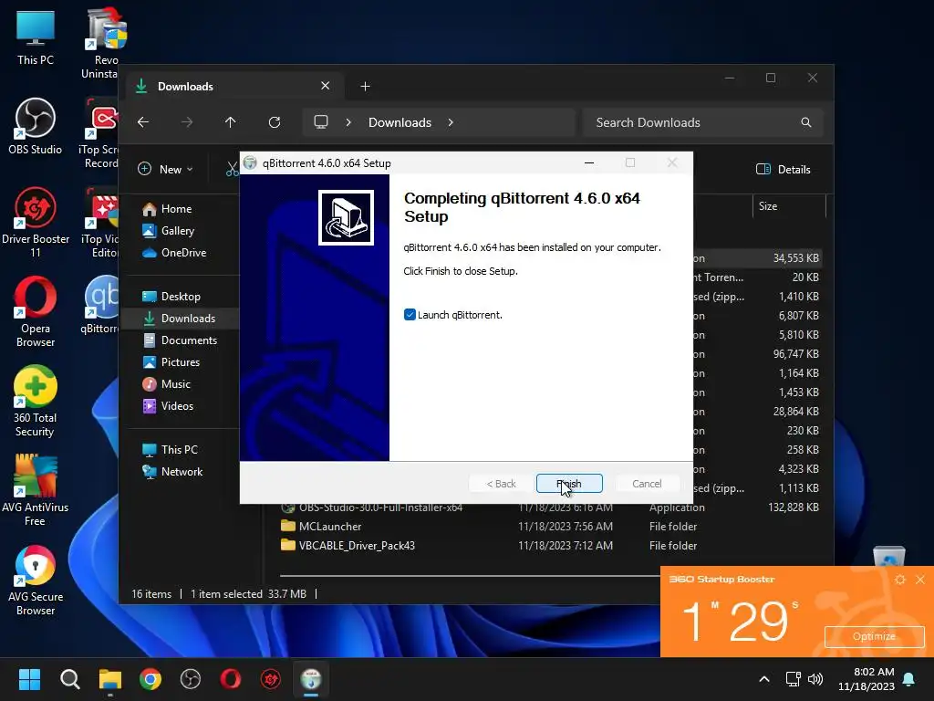Open the clock showing 8:02 AM
Image resolution: width=934 pixels, height=701 pixels.
(867, 679)
